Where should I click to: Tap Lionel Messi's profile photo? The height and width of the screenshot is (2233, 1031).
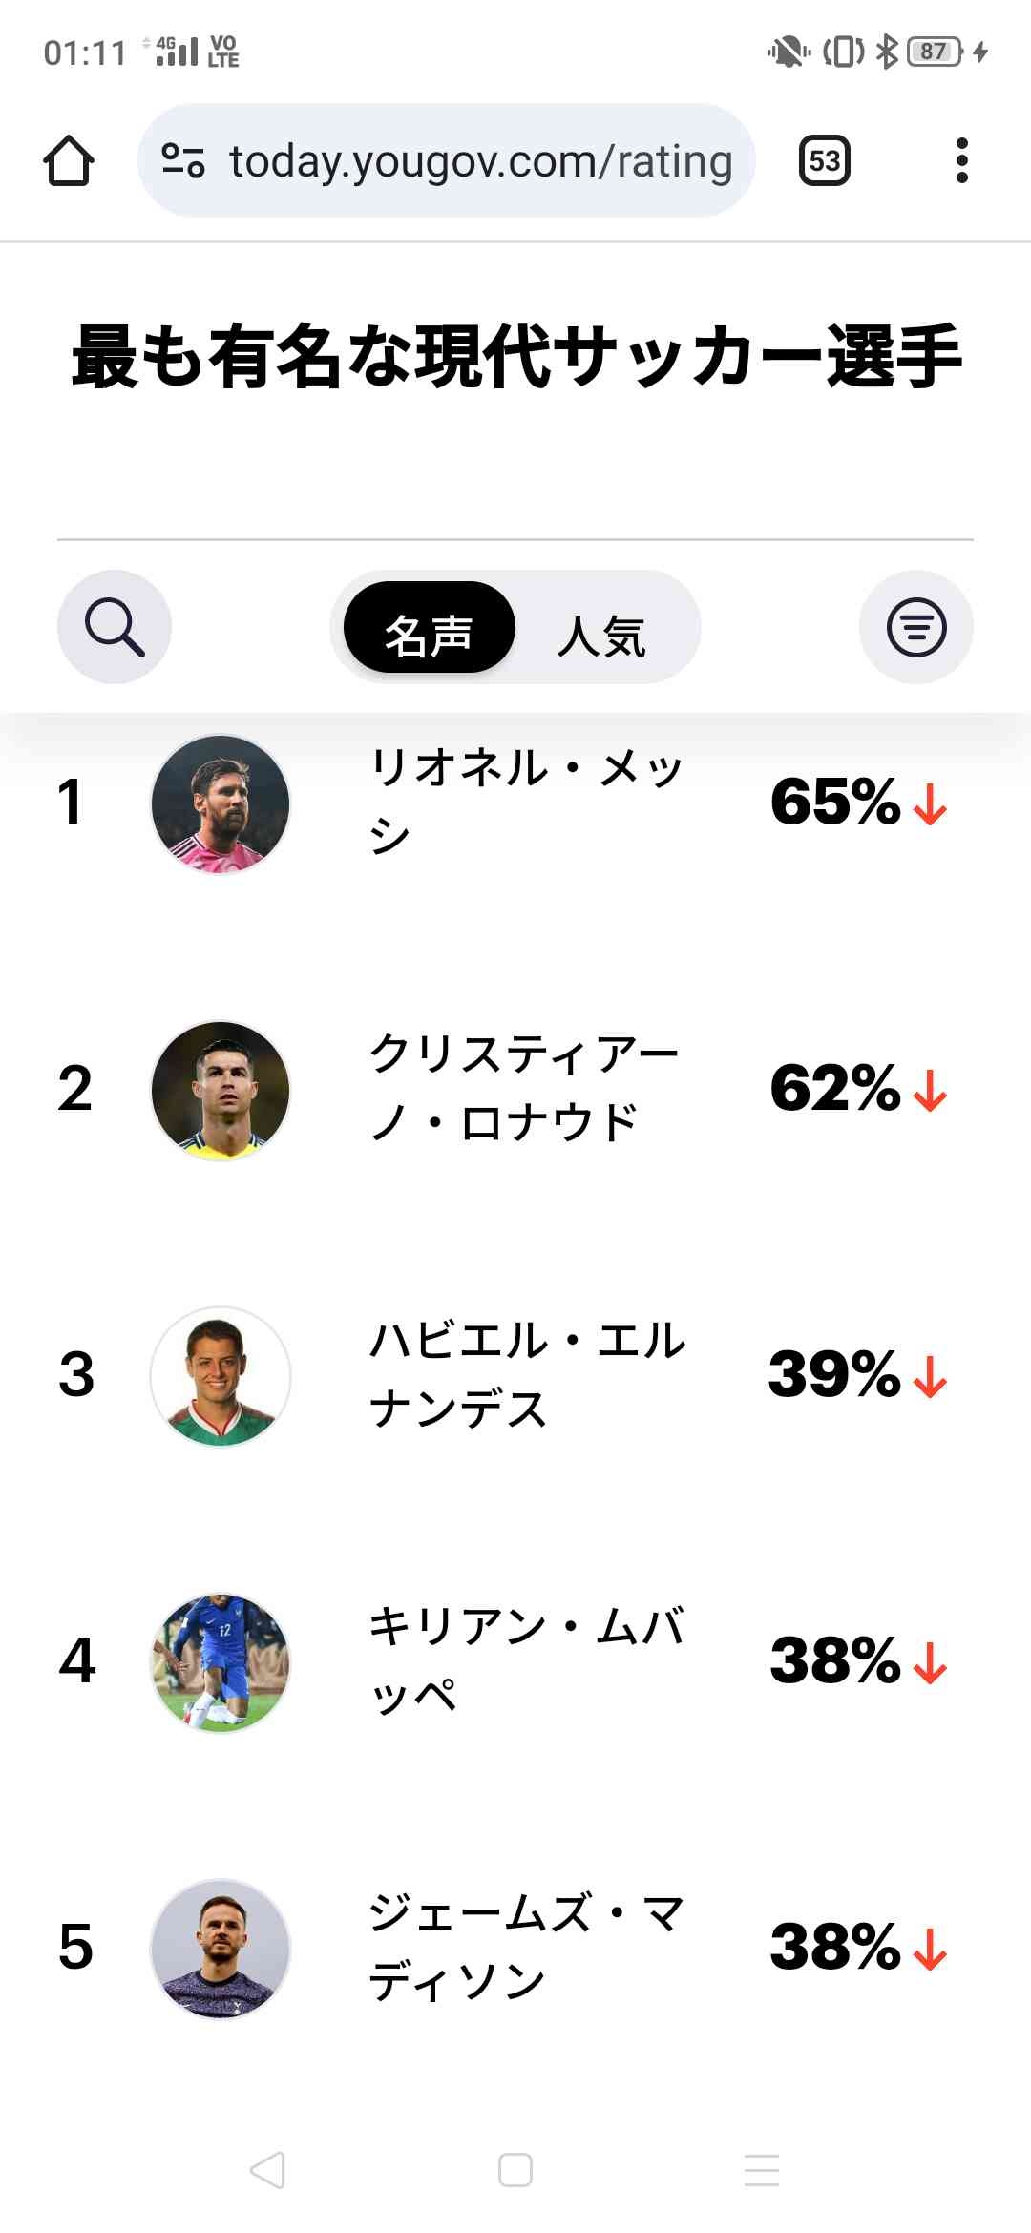pyautogui.click(x=221, y=803)
